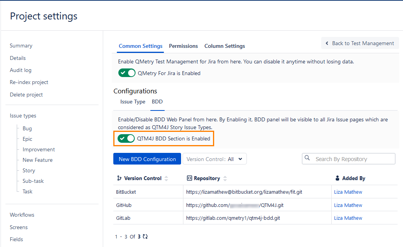Screen dimensions: 403x247
Task: Select Re-index project in sidebar
Action: point(29,82)
